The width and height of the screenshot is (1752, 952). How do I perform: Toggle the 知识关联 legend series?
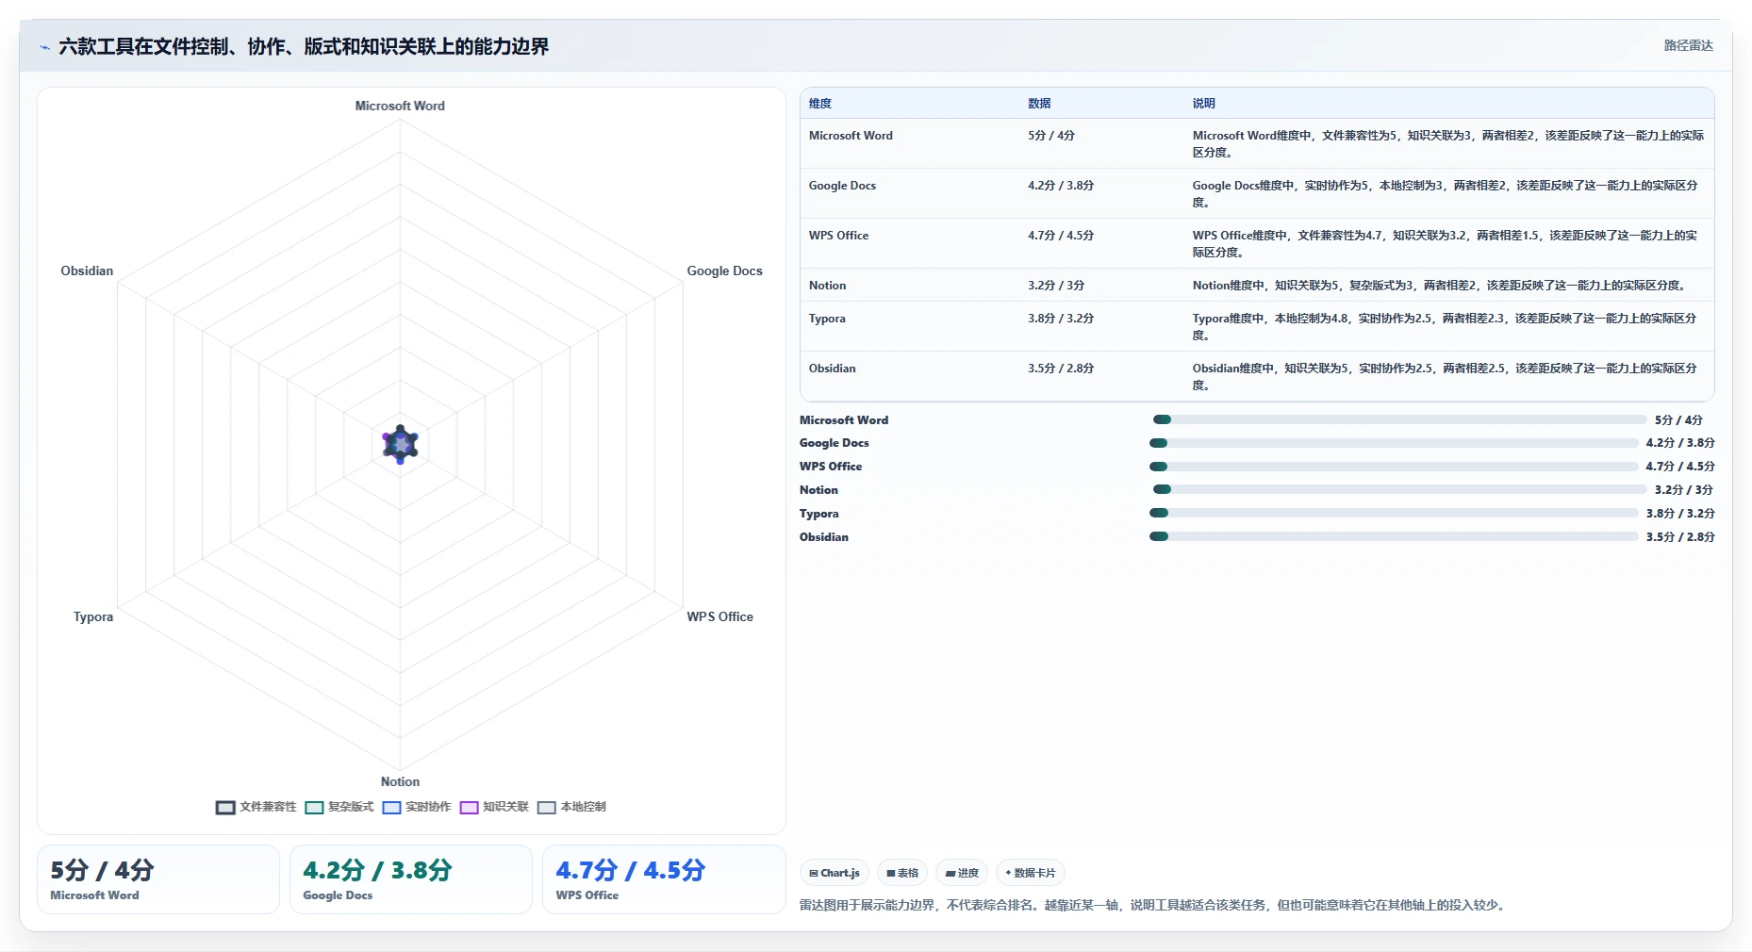(494, 807)
